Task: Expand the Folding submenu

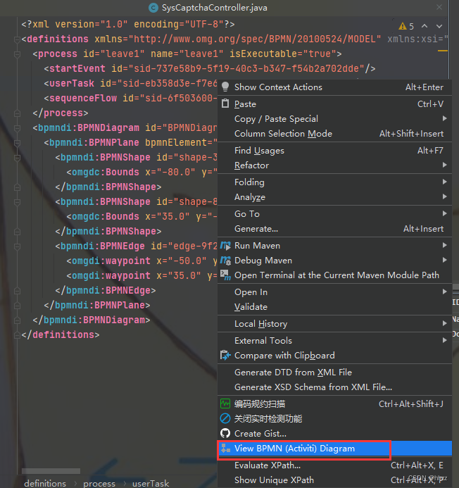Action: click(x=334, y=182)
